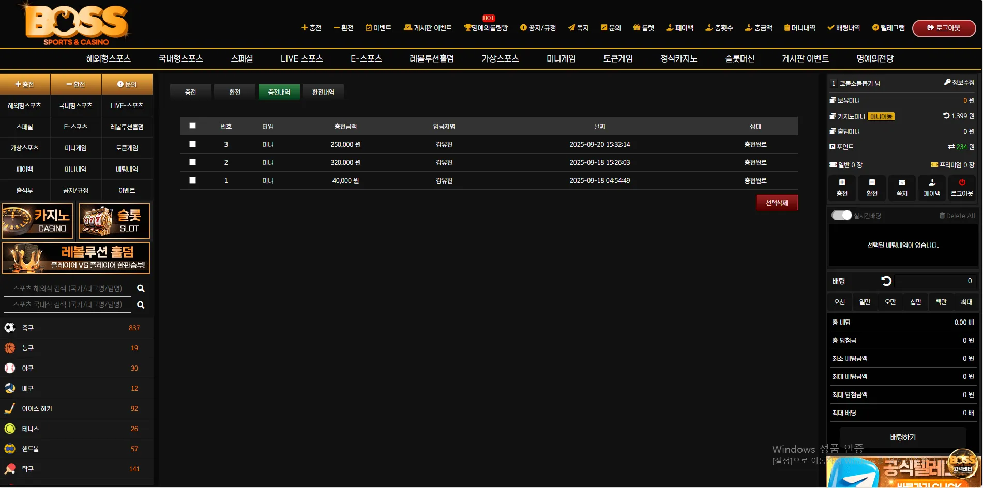The image size is (983, 488).
Task: Toggle the 실시간배당 switch
Action: click(x=841, y=215)
